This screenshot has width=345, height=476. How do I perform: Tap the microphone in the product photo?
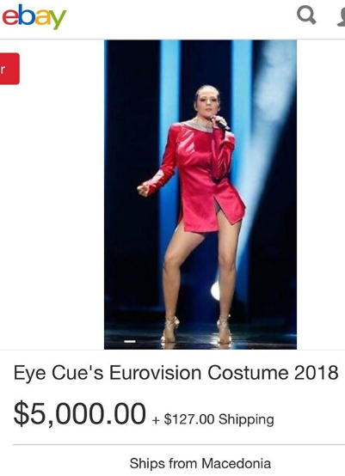[219, 122]
